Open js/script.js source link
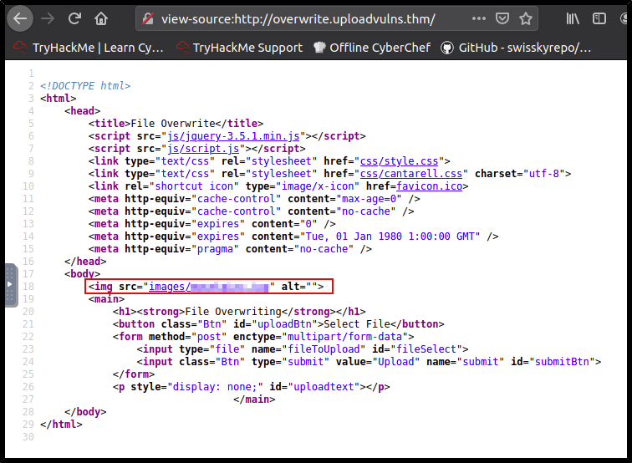 (203, 149)
